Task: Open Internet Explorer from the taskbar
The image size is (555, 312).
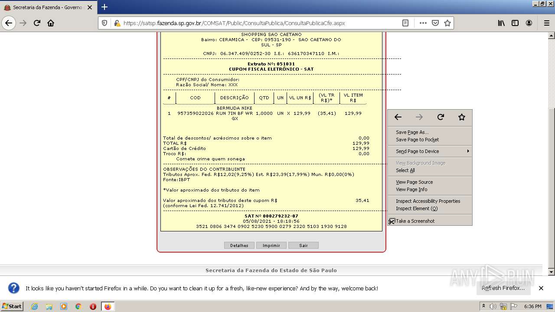Action: pyautogui.click(x=35, y=306)
